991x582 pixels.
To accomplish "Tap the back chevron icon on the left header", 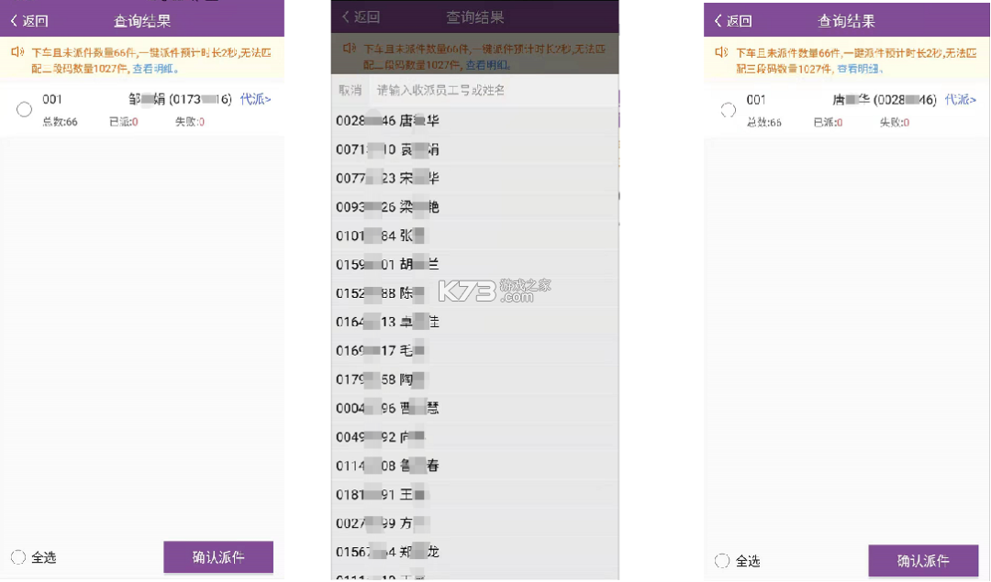I will [13, 19].
